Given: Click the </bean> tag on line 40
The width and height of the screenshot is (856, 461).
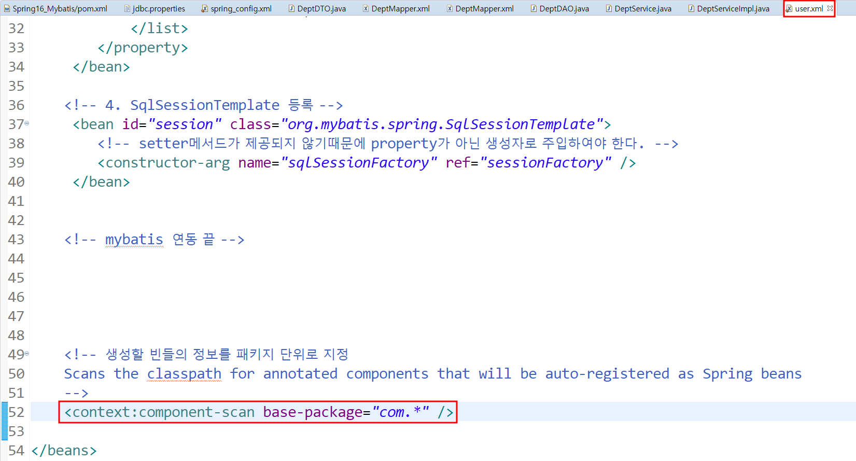Looking at the screenshot, I should point(101,182).
